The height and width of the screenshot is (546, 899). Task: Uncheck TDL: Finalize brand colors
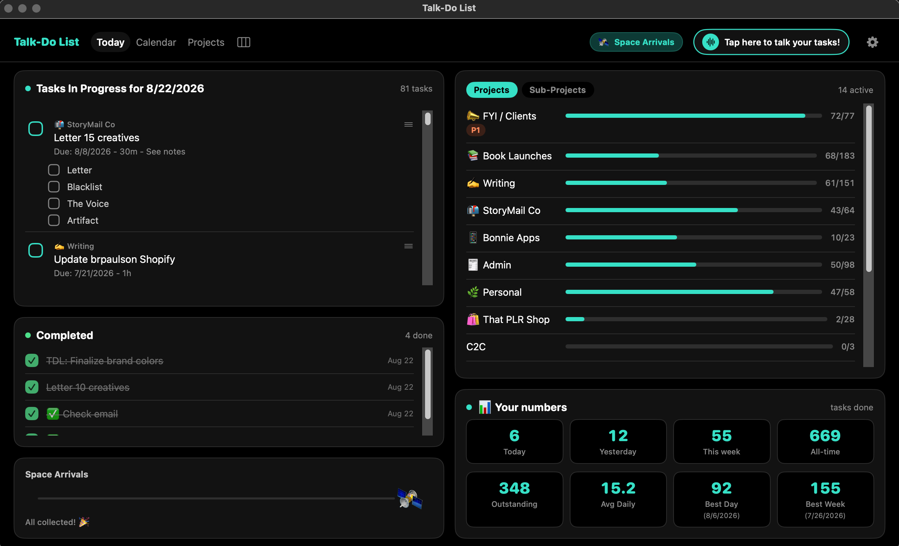(x=32, y=360)
